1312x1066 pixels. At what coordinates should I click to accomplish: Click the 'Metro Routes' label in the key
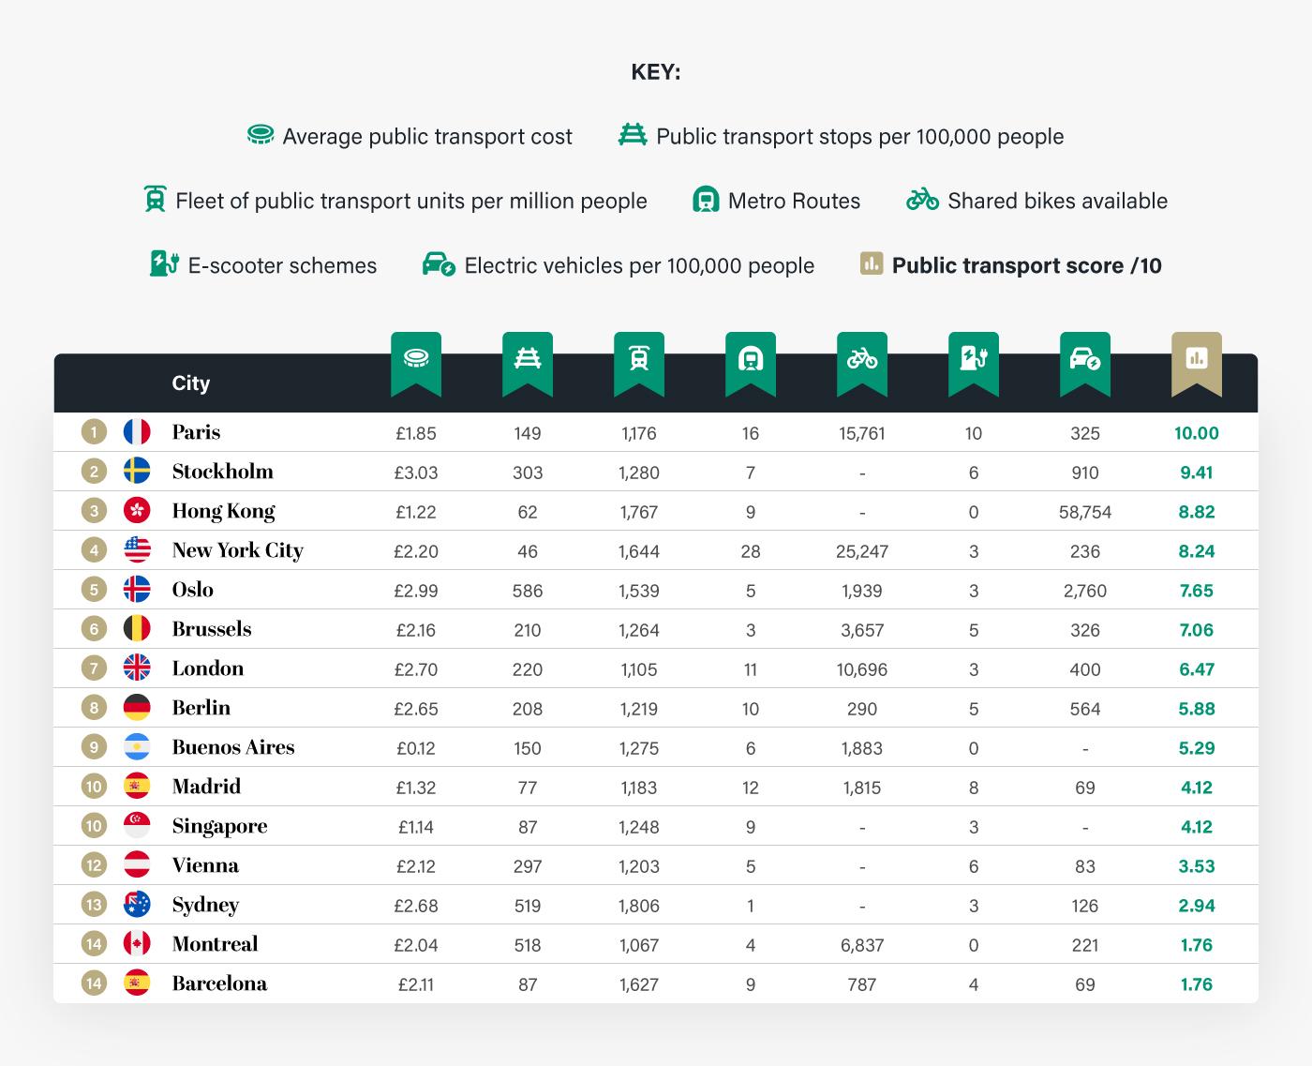(x=794, y=201)
